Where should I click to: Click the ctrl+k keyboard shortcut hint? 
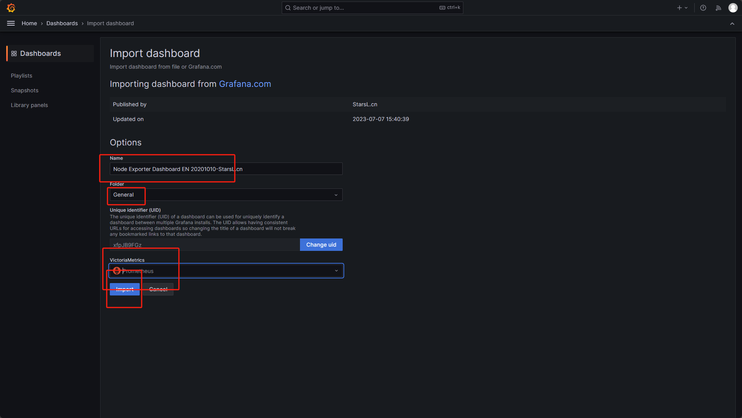point(450,7)
